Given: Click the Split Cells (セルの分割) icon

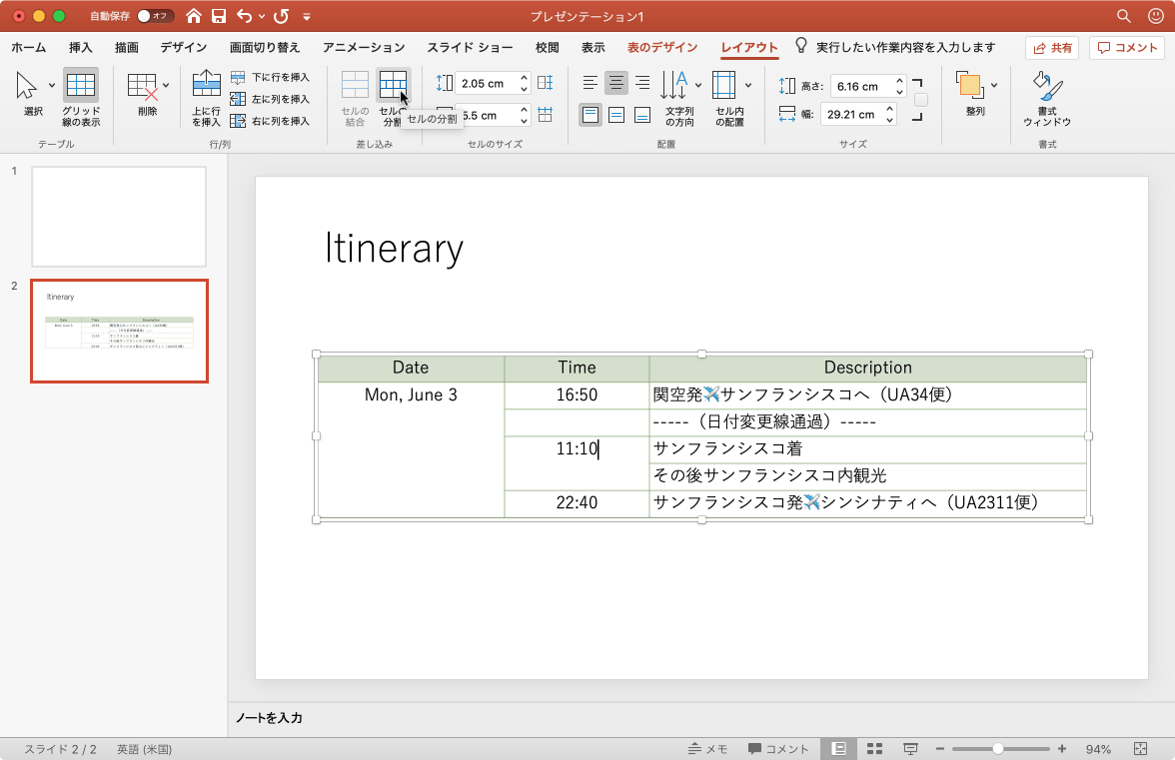Looking at the screenshot, I should [x=393, y=85].
